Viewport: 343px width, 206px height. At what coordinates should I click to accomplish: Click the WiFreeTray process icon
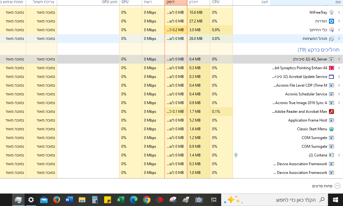coord(331,12)
